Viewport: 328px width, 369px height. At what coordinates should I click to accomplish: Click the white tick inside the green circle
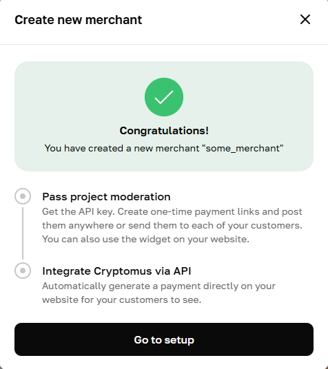(164, 97)
